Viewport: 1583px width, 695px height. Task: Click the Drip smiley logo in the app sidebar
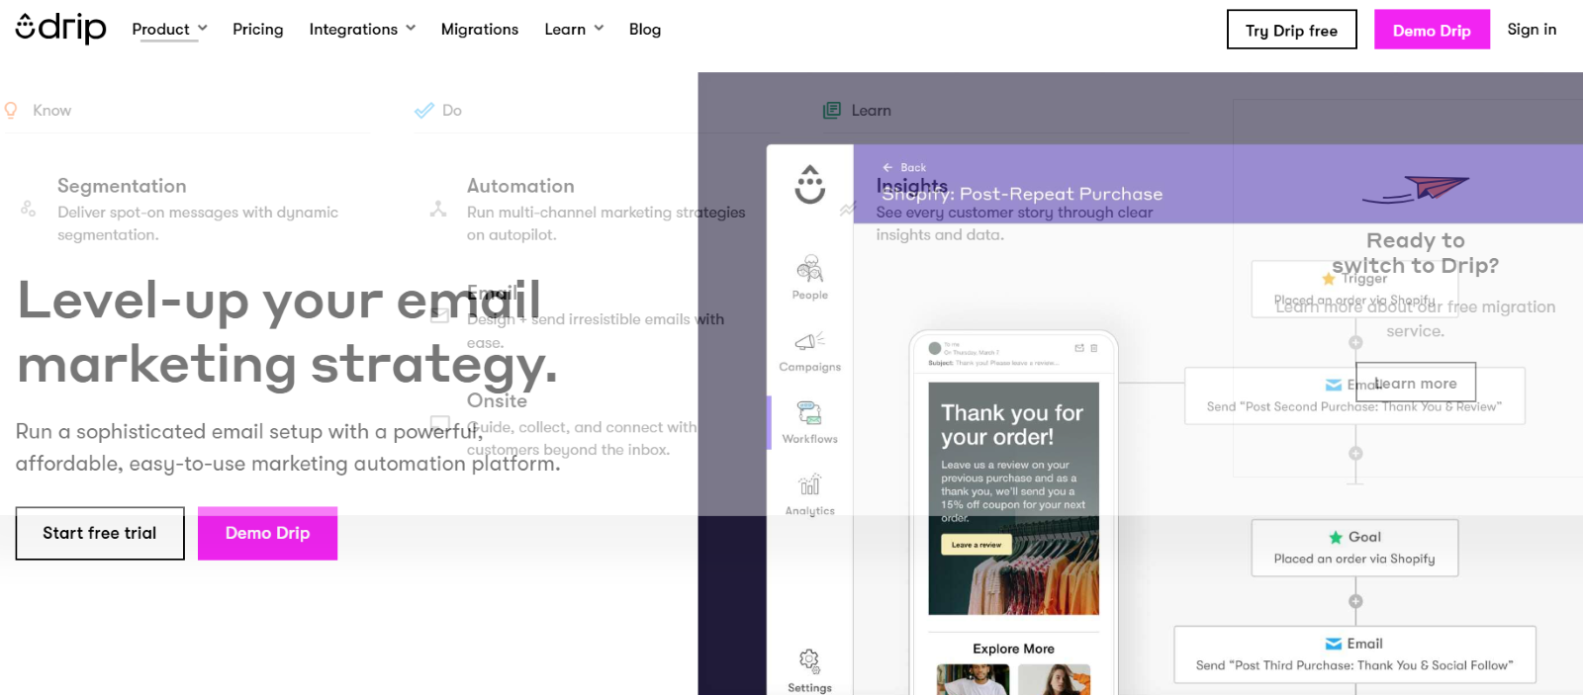(x=809, y=185)
